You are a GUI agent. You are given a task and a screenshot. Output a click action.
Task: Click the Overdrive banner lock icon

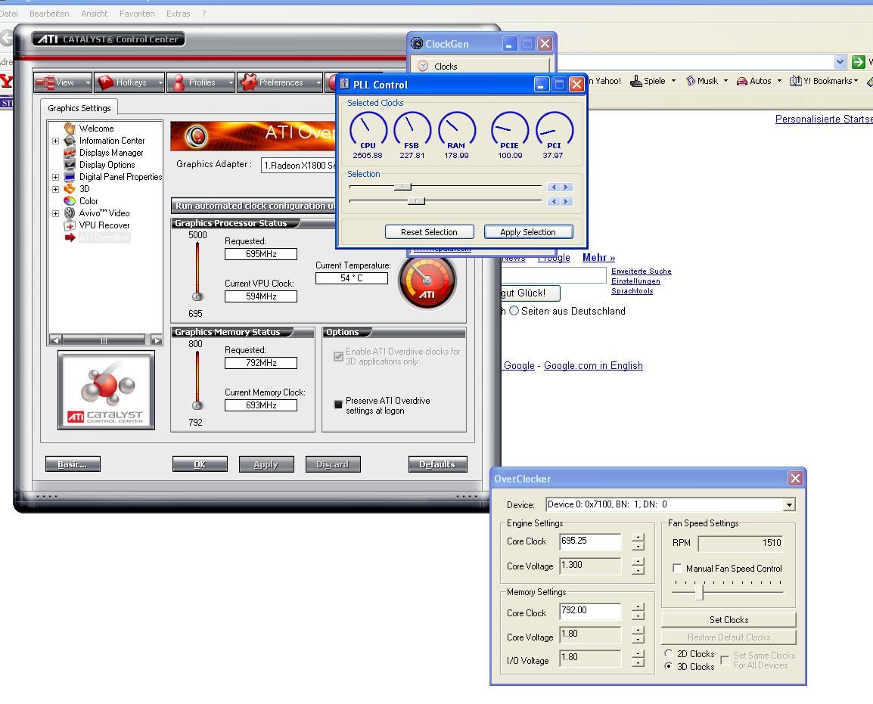click(196, 136)
